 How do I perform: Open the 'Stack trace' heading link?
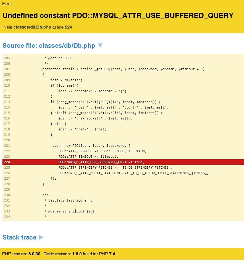19,237
